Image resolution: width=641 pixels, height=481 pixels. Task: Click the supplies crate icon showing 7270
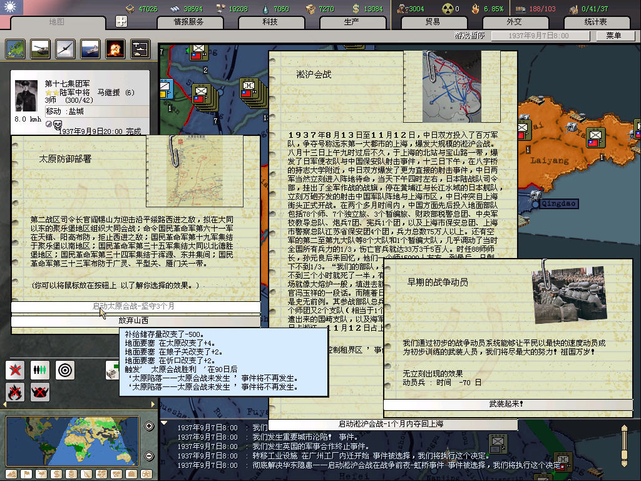point(310,9)
